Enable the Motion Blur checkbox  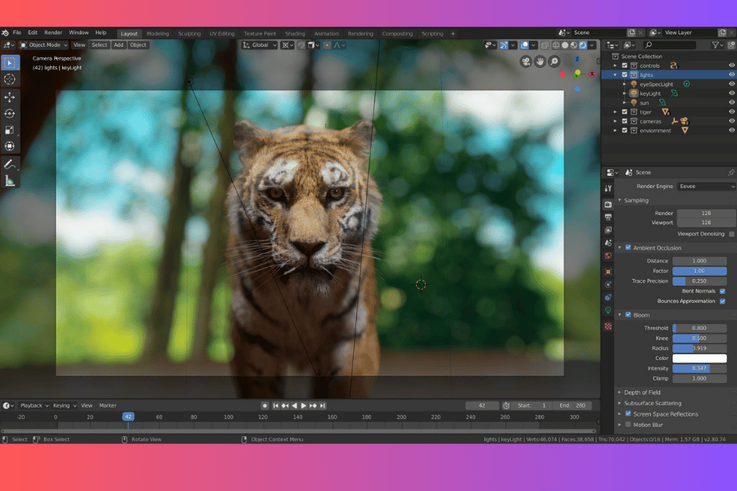[x=628, y=425]
